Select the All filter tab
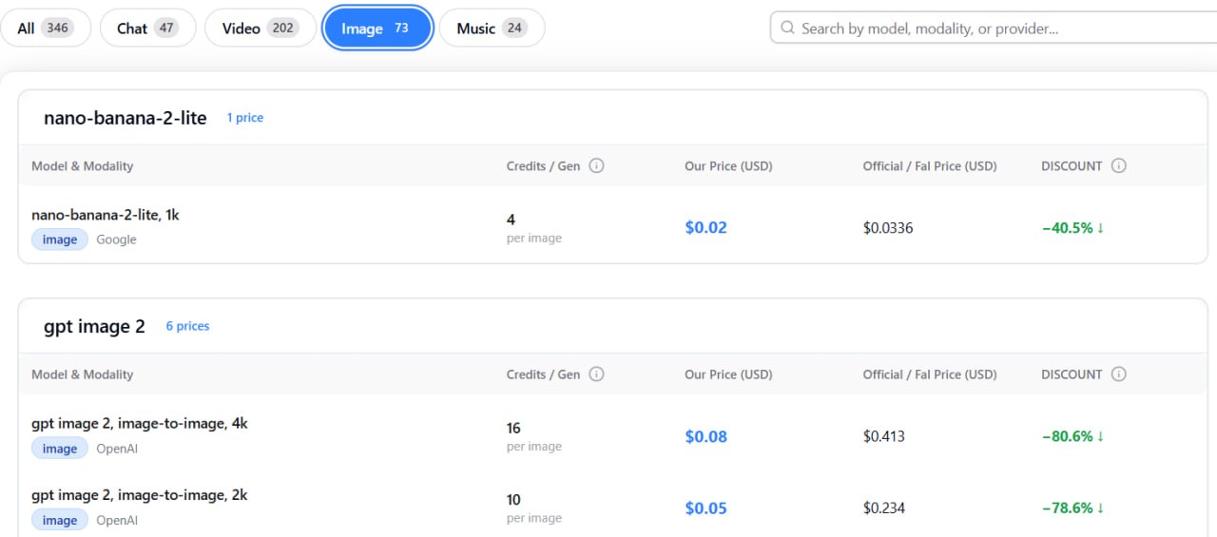Image resolution: width=1217 pixels, height=537 pixels. pos(46,29)
